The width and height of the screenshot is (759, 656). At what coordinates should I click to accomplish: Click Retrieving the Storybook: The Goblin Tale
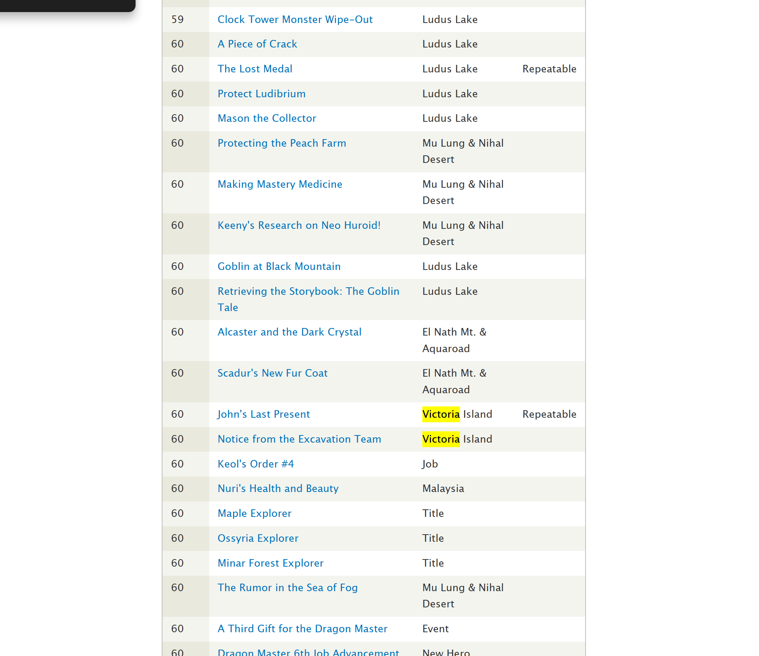[308, 291]
